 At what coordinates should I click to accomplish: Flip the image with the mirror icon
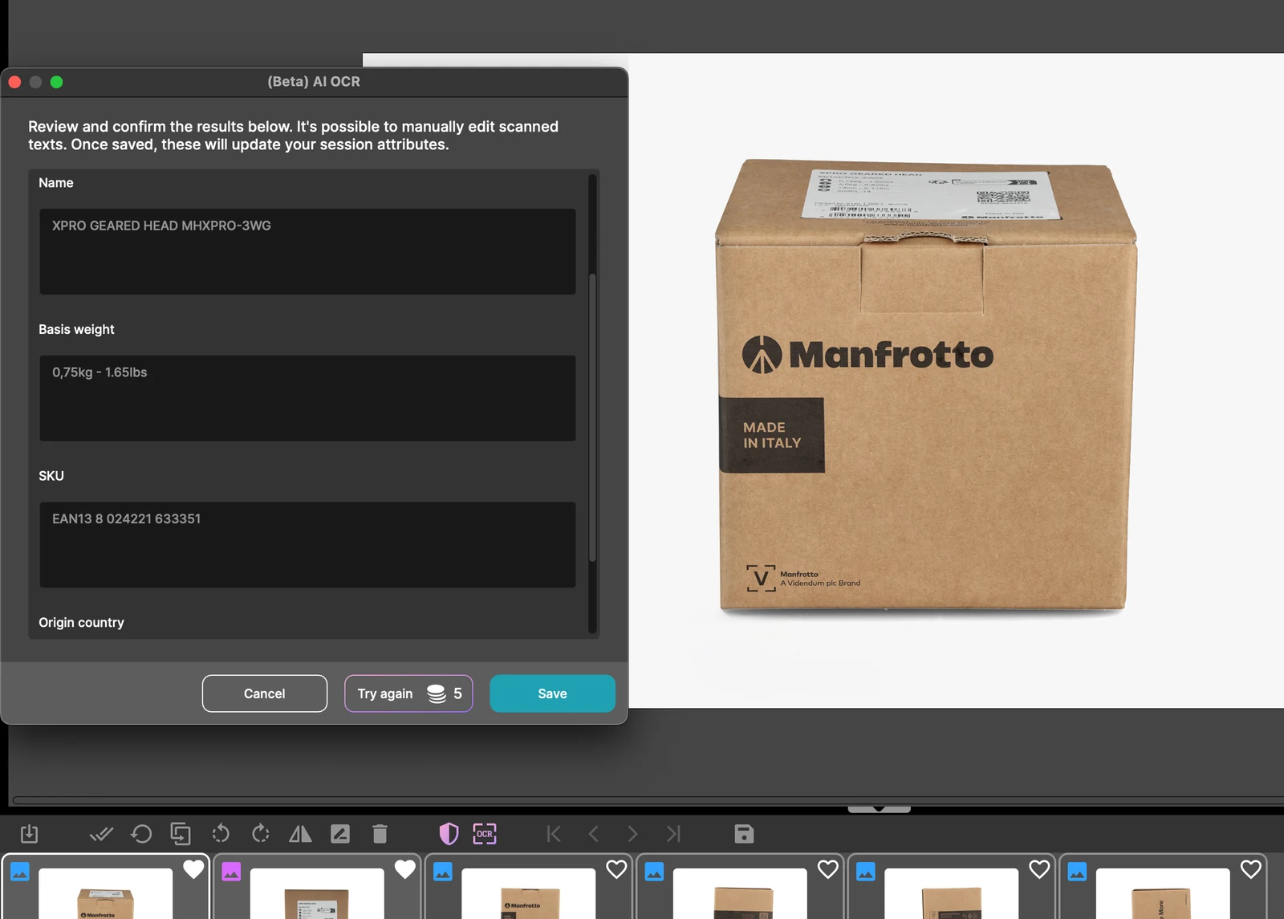click(300, 834)
